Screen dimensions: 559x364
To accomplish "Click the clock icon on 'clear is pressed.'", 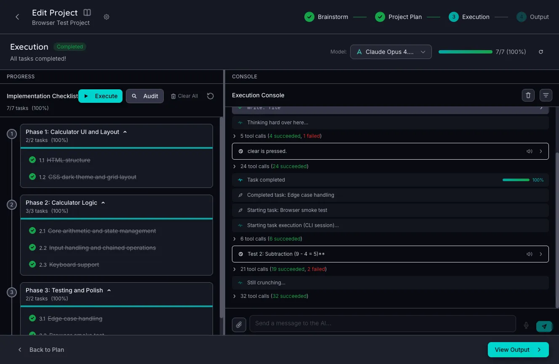I will [241, 151].
